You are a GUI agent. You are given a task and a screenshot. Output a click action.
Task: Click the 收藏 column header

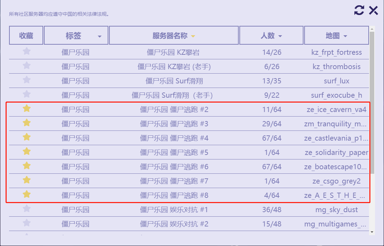click(x=26, y=35)
